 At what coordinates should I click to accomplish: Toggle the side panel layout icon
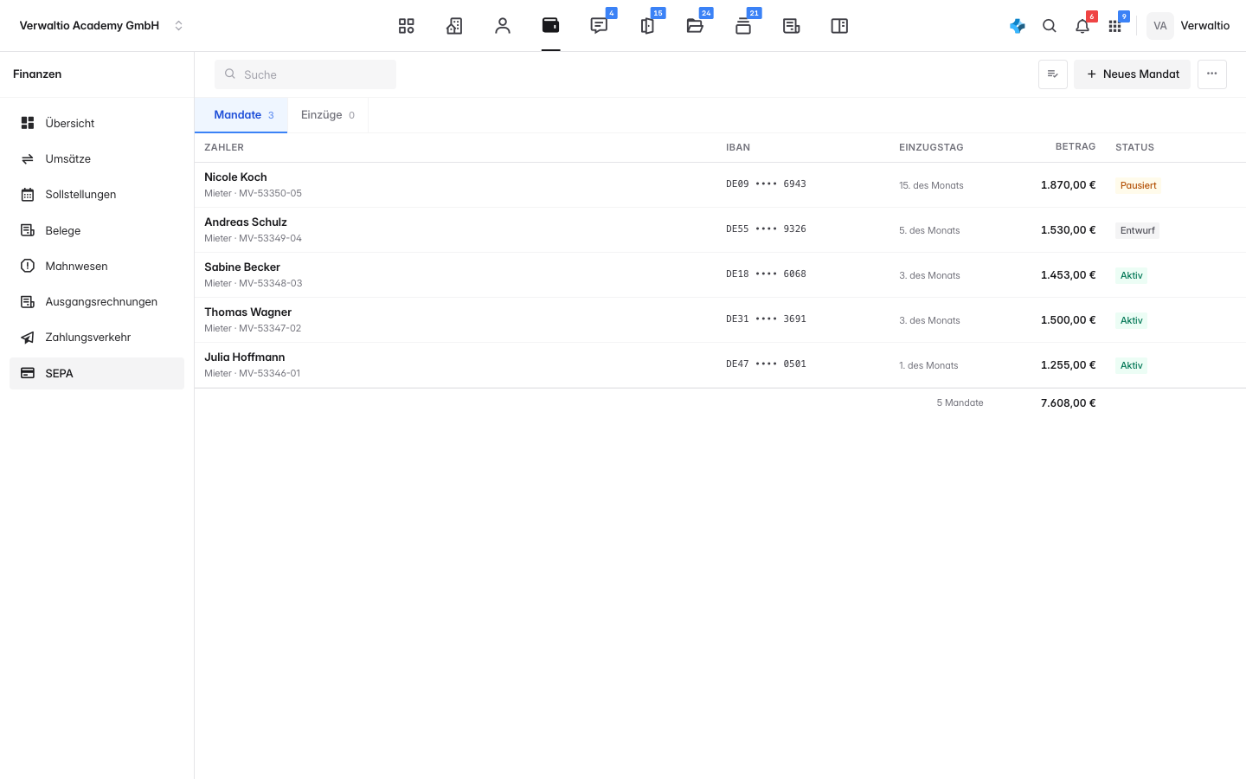(839, 26)
